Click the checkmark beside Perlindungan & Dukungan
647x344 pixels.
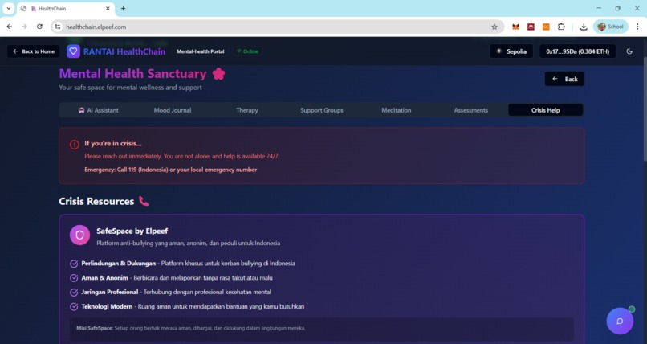(74, 264)
